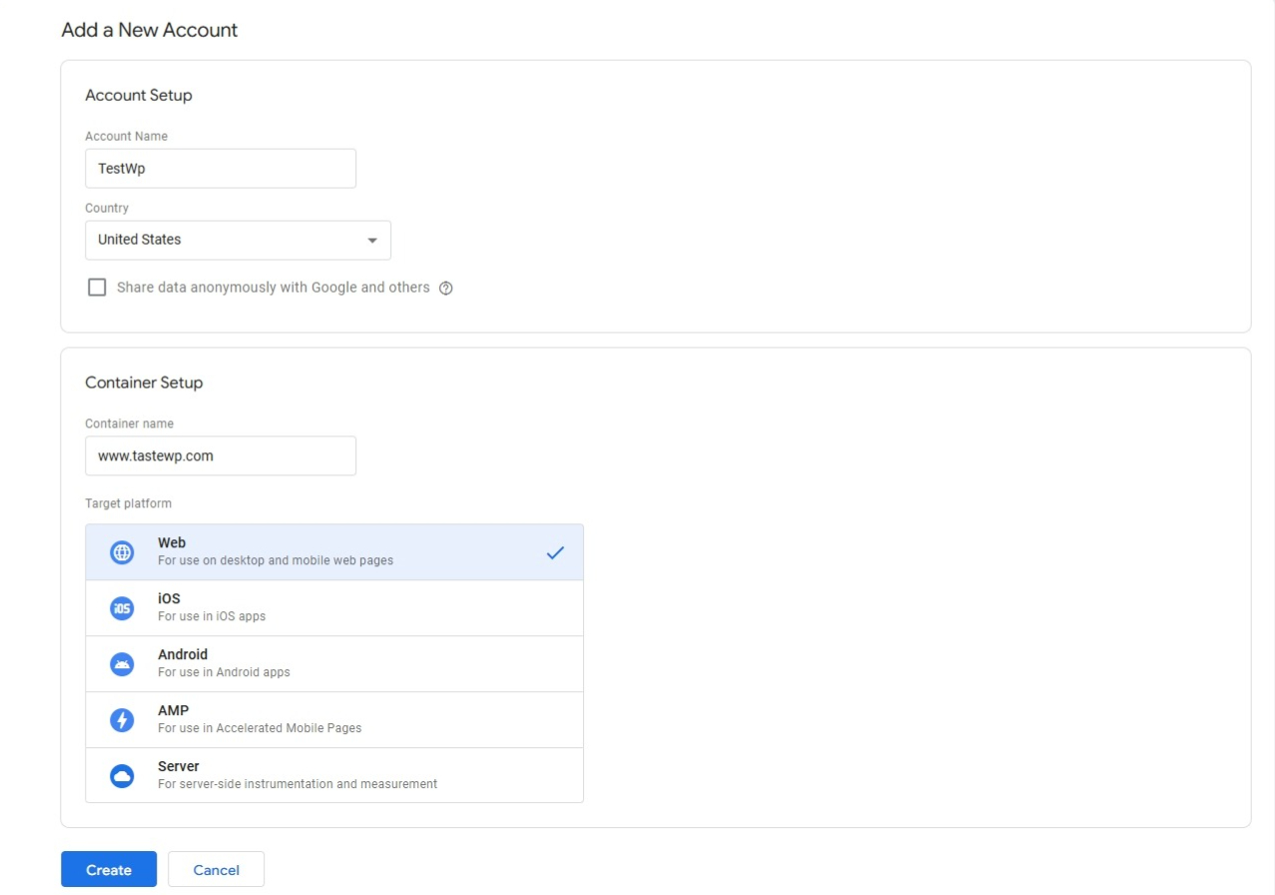
Task: Click the iOS platform icon
Action: pos(122,608)
